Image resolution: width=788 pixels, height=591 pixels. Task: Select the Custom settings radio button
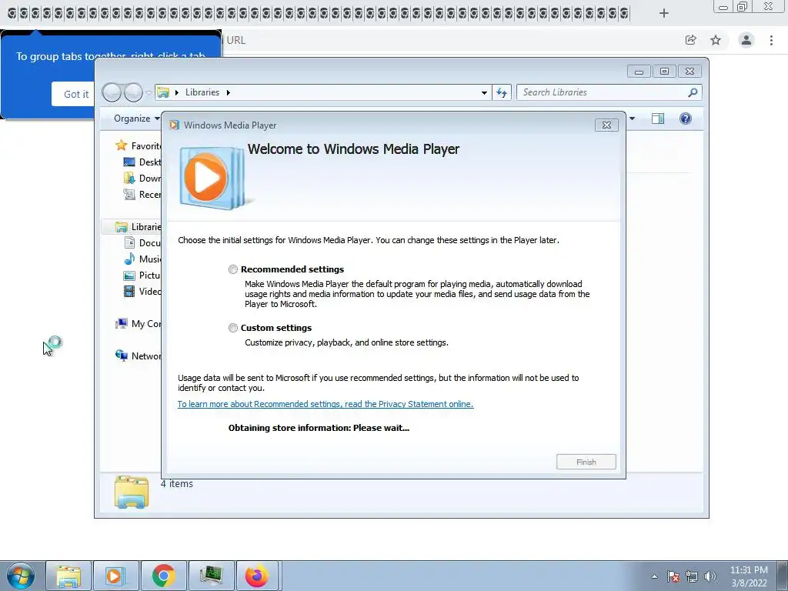point(232,328)
